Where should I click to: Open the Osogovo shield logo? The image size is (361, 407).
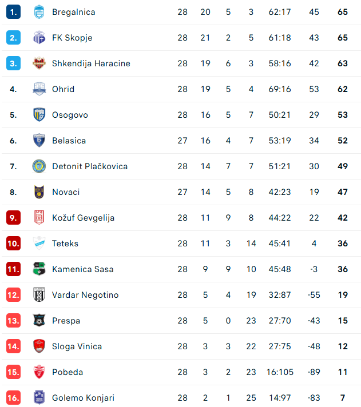(x=39, y=115)
